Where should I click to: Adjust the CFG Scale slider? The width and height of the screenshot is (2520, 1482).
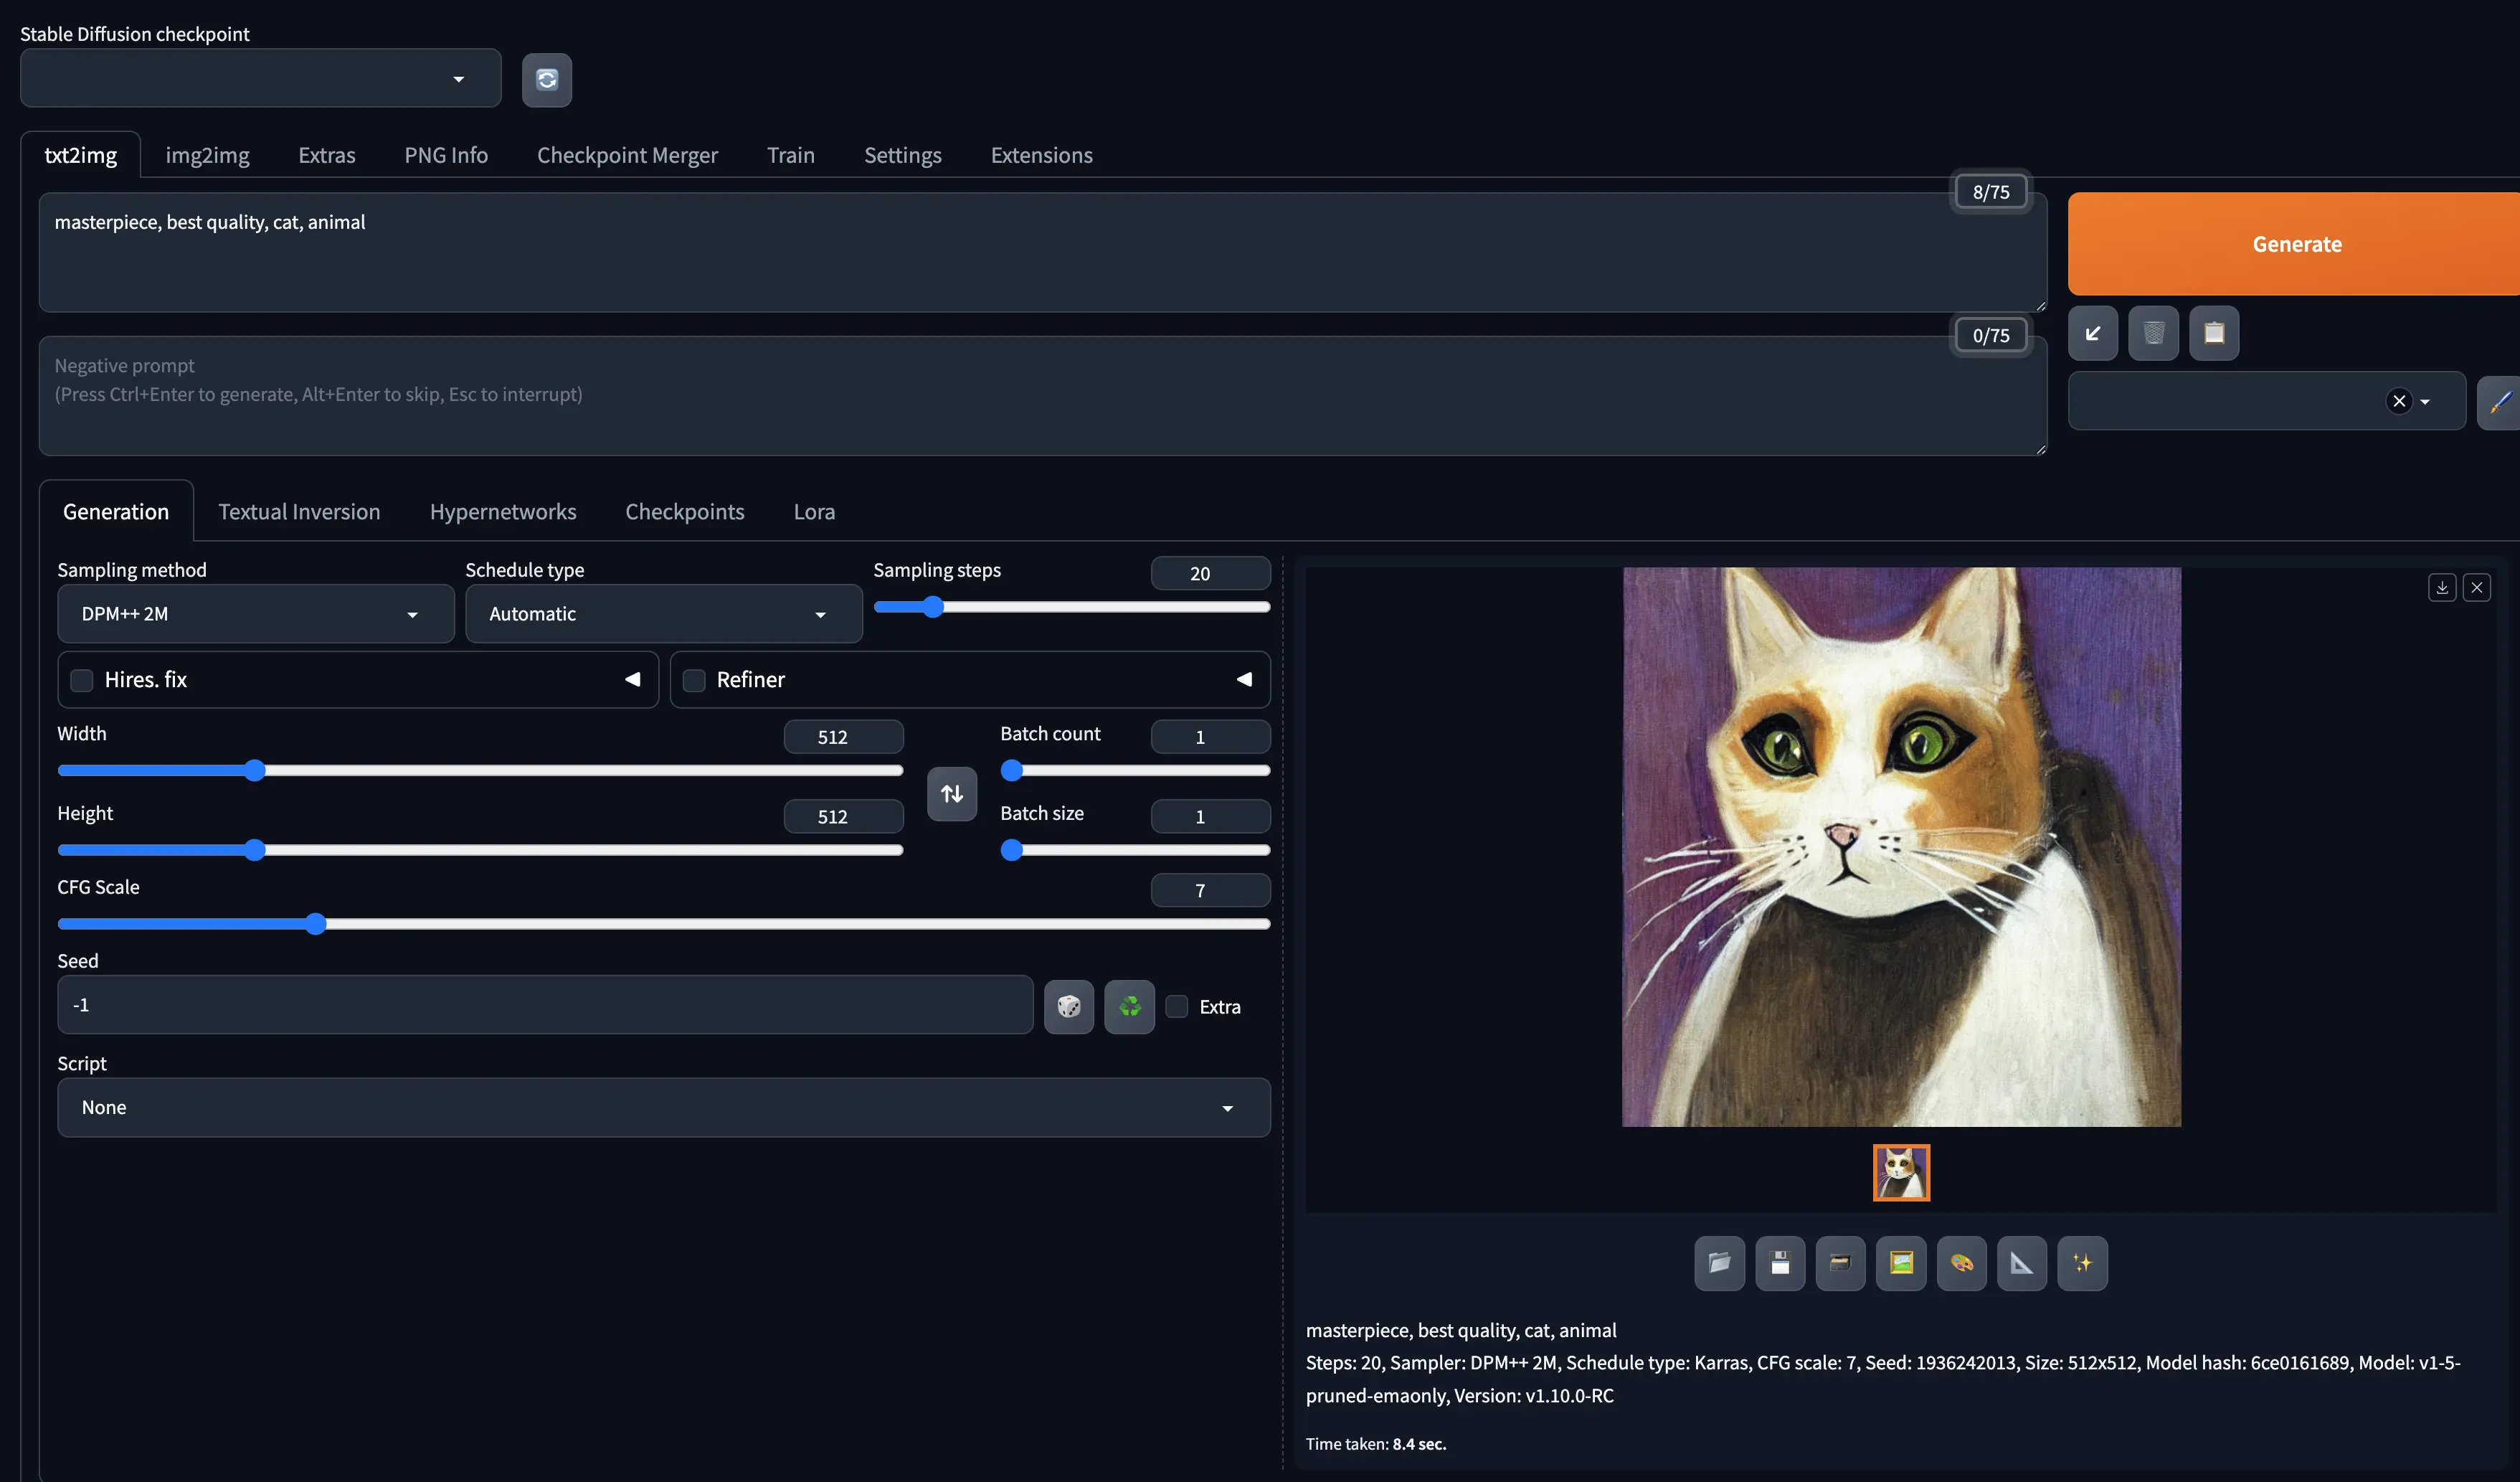[663, 924]
